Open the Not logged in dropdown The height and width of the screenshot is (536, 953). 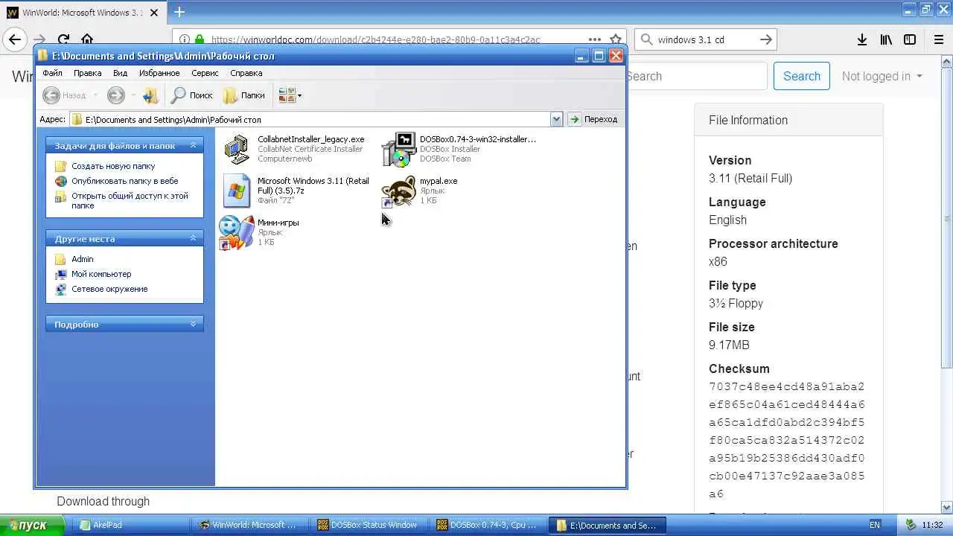882,76
